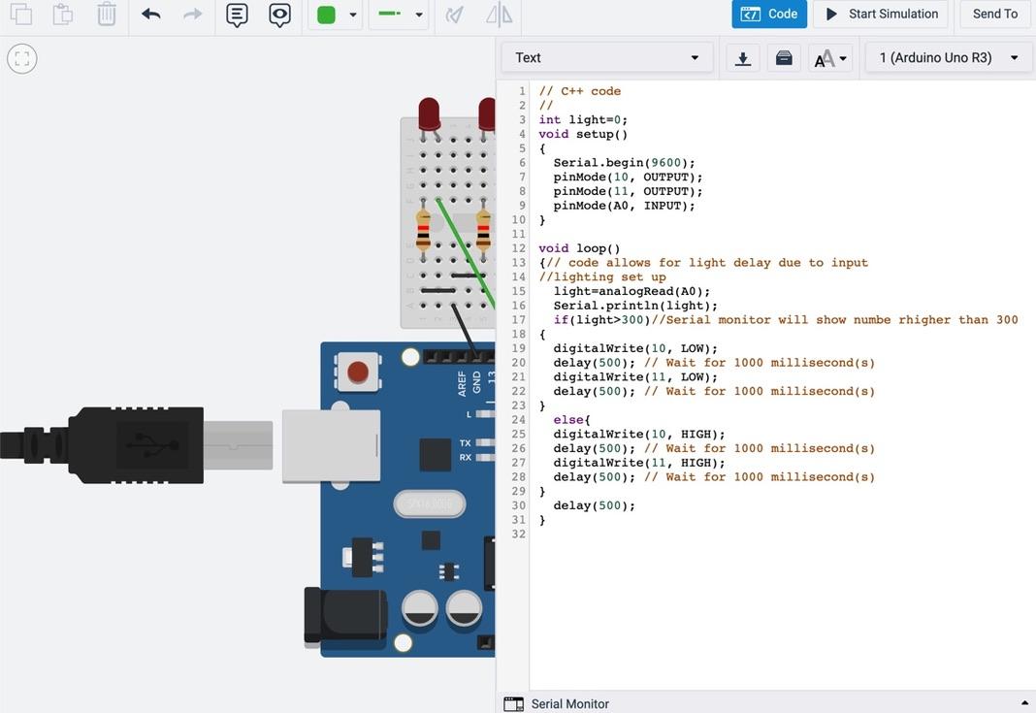Click 'digitalWrite(10, HIGH);' line
The height and width of the screenshot is (713, 1036).
pyautogui.click(x=639, y=435)
